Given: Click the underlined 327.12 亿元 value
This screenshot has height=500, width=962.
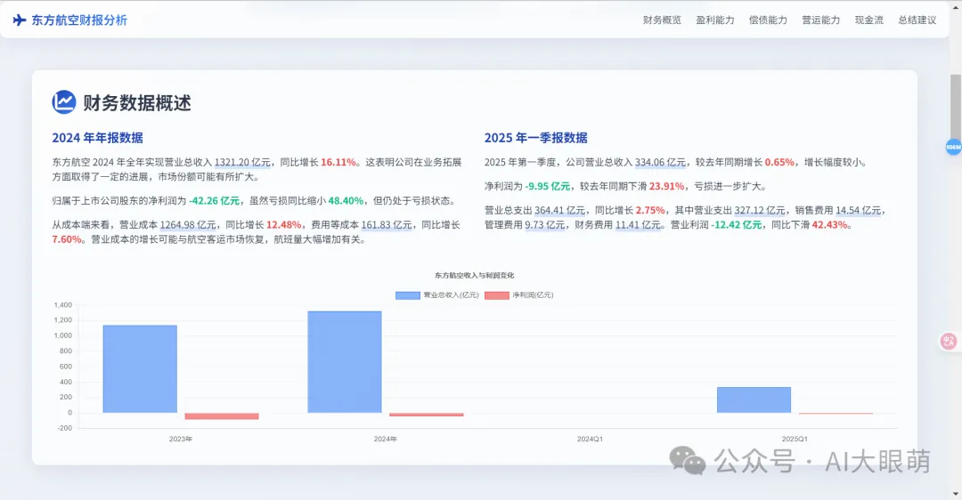Looking at the screenshot, I should 760,210.
